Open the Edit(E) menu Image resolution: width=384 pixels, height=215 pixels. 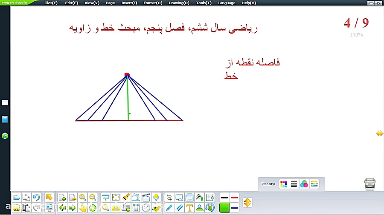coord(72,3)
